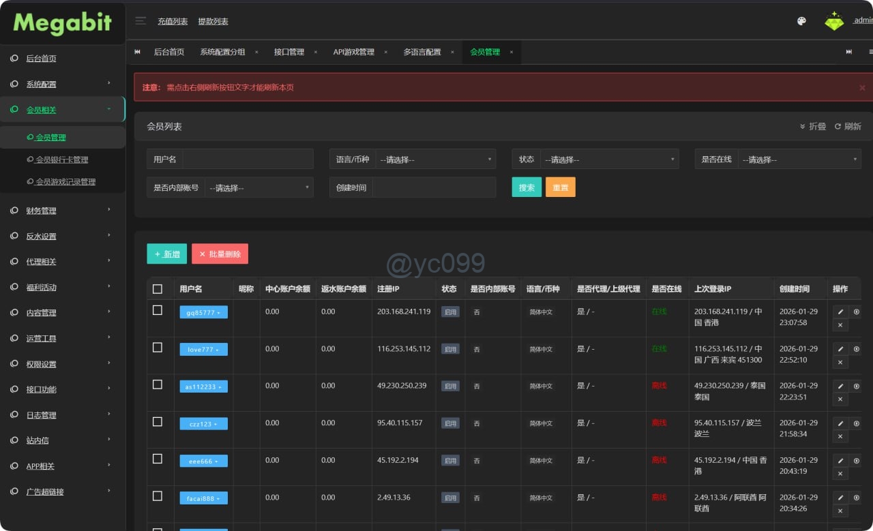This screenshot has height=531, width=873.
Task: Switch to the API游戏管理 tab
Action: (x=353, y=52)
